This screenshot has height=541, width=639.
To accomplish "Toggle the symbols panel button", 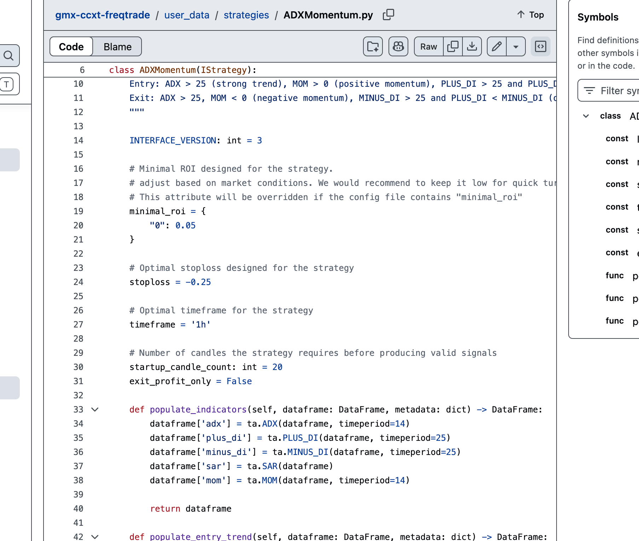I will coord(541,46).
